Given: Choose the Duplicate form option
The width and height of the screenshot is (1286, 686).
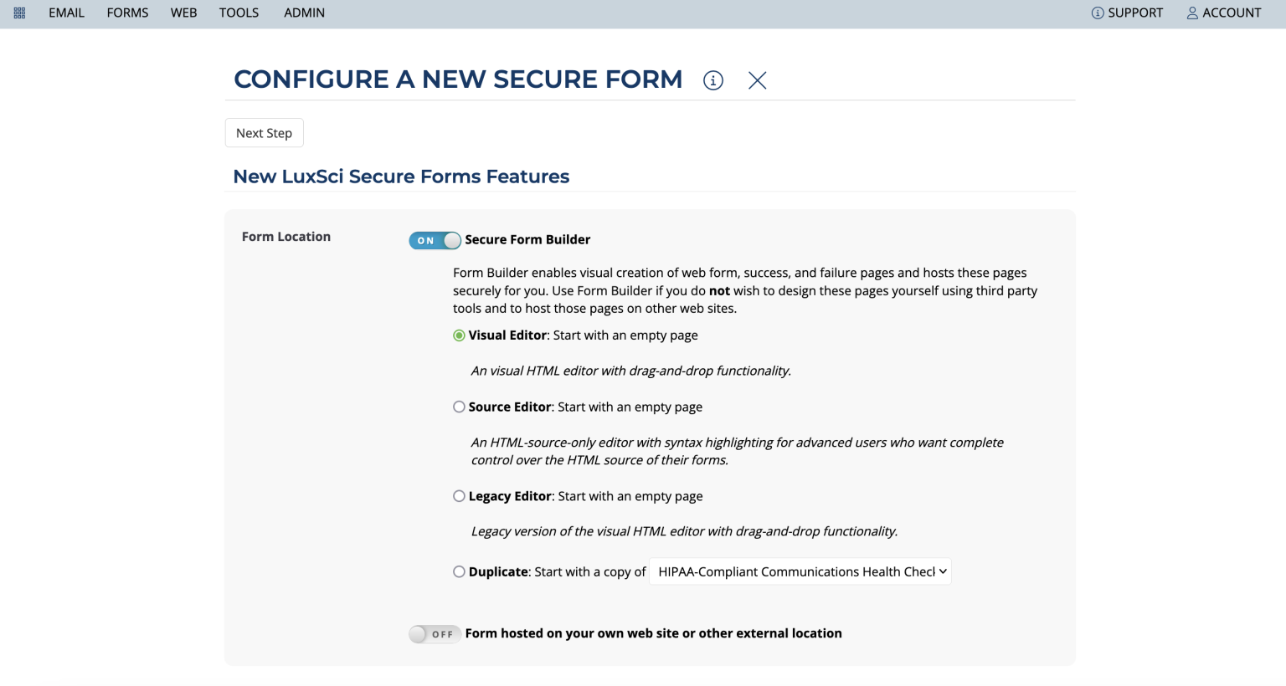Looking at the screenshot, I should click(459, 571).
